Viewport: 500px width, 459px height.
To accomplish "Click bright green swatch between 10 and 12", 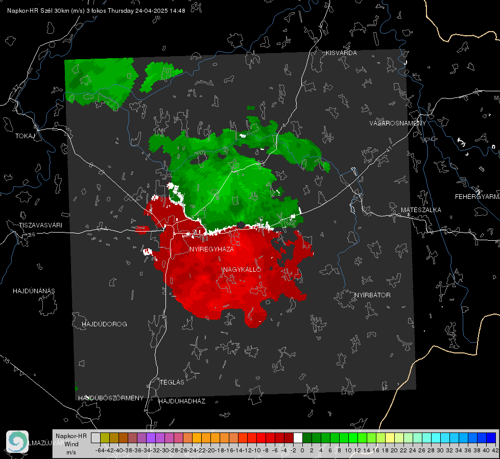I will pyautogui.click(x=353, y=438).
